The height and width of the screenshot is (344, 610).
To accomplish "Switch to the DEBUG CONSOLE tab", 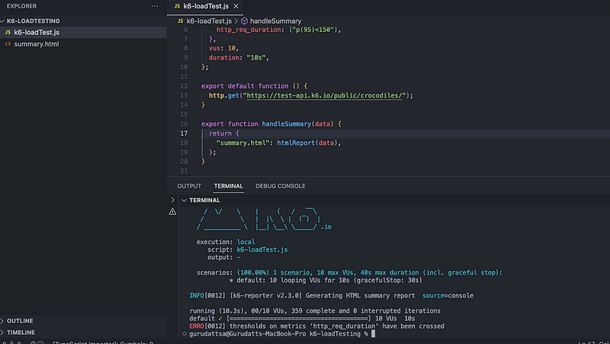I will [280, 185].
